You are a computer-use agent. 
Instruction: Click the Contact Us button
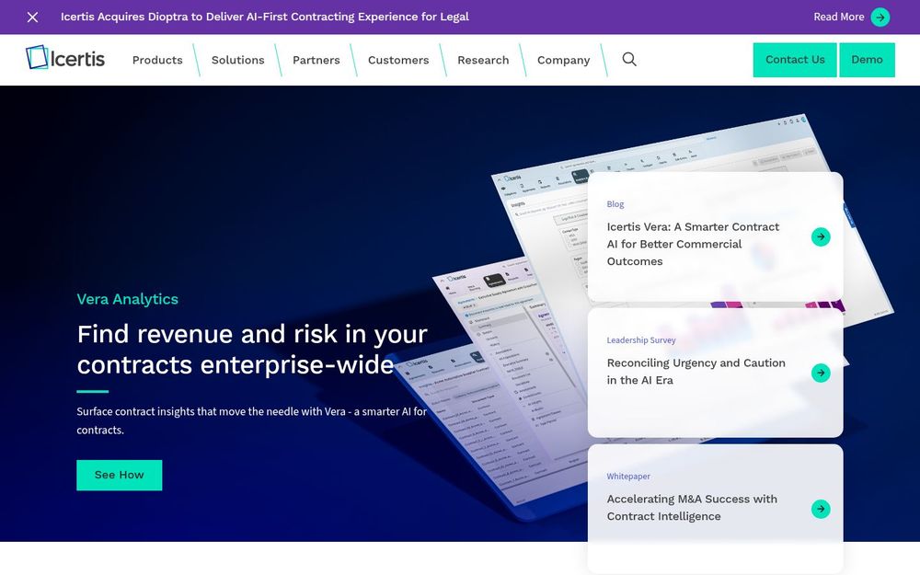tap(795, 60)
